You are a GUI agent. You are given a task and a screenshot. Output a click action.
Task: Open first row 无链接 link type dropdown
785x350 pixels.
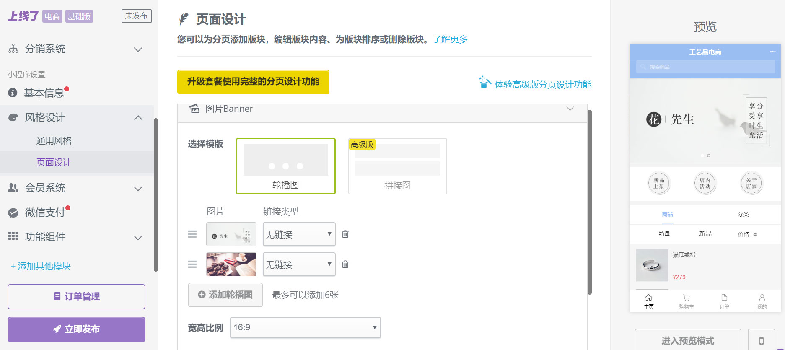[x=299, y=234]
